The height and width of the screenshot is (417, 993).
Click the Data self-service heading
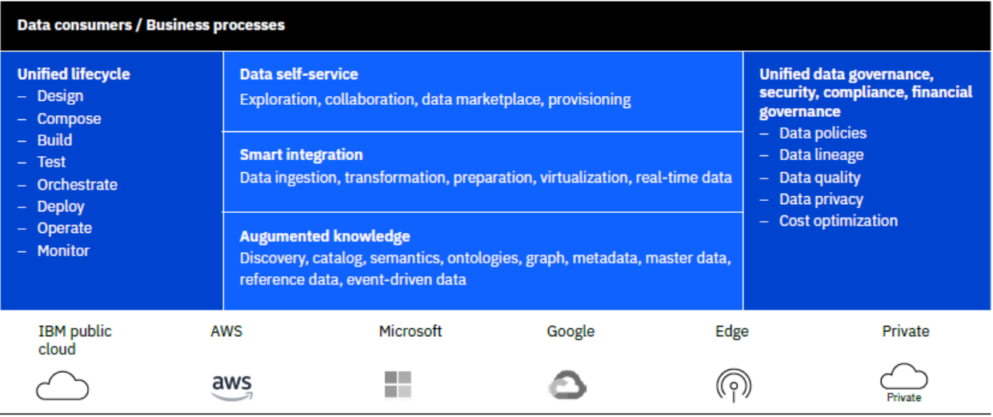point(299,74)
